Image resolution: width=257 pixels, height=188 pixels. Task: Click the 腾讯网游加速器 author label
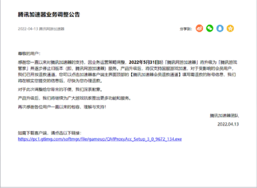51,29
